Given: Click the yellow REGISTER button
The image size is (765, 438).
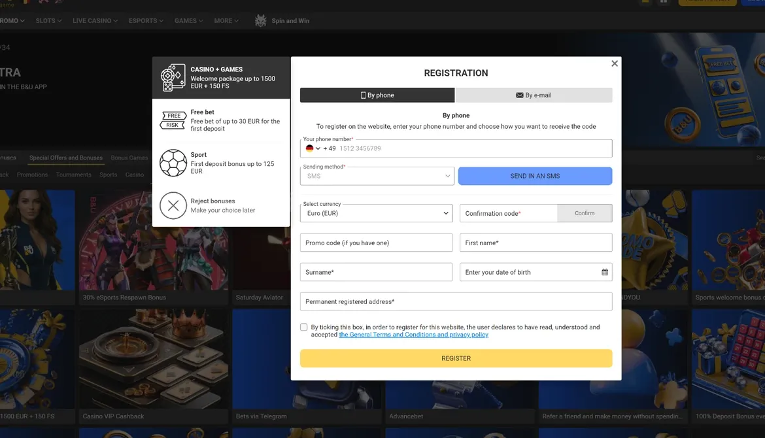Looking at the screenshot, I should (x=456, y=358).
